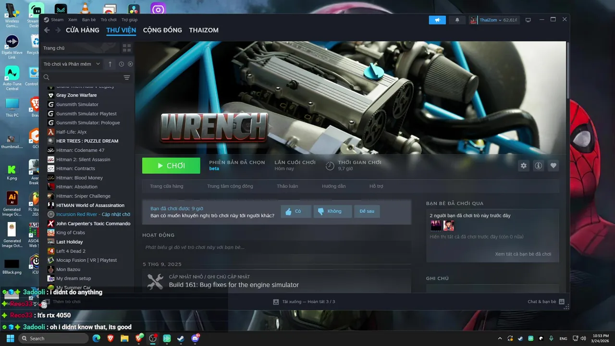Click the Trang chủ library home button
Screen dimensions: 615x346
(x=79, y=48)
